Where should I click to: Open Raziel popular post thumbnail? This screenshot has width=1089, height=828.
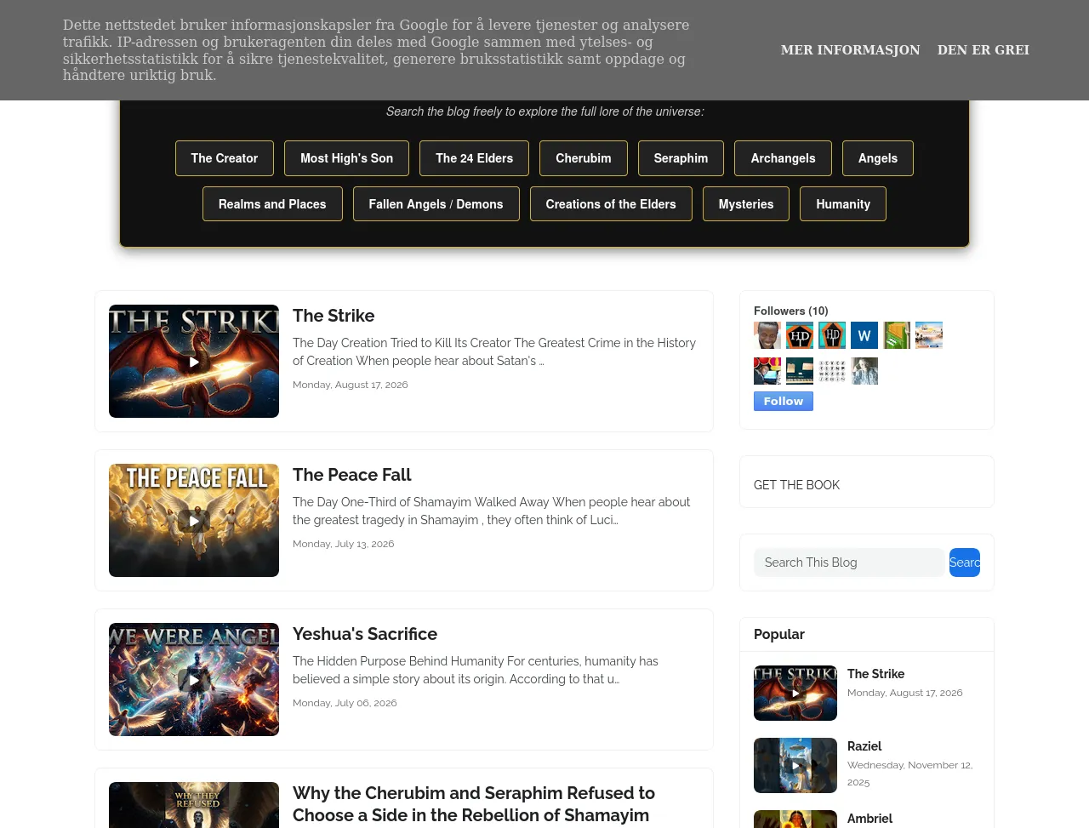click(x=795, y=766)
